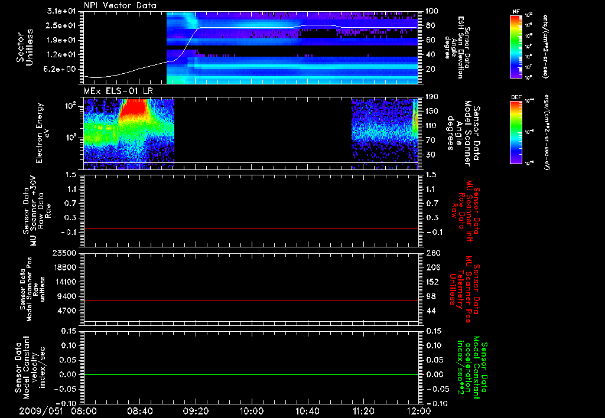
Task: Click the '12:00' time tick label
Action: (x=419, y=411)
